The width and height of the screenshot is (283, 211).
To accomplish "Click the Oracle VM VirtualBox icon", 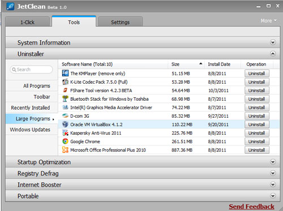I will [65, 124].
